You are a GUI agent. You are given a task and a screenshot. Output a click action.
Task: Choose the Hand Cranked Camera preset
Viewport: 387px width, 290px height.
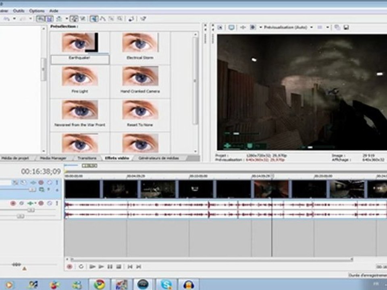point(140,81)
